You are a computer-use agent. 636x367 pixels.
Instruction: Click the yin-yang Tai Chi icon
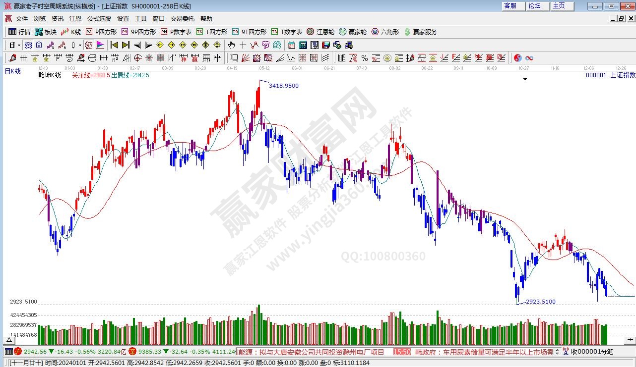coord(518,58)
